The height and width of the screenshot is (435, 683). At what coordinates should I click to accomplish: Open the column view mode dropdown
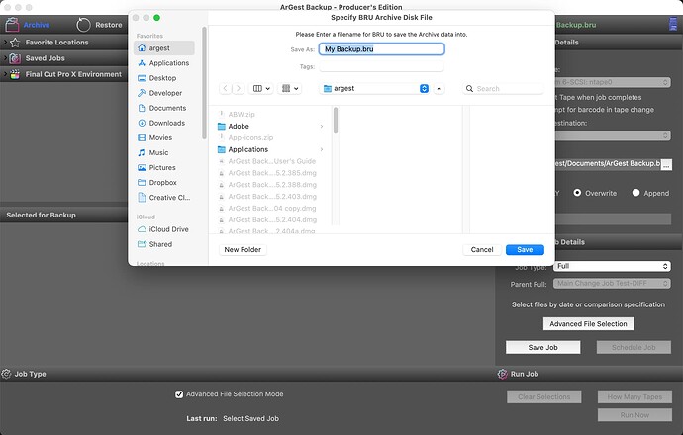(x=261, y=88)
